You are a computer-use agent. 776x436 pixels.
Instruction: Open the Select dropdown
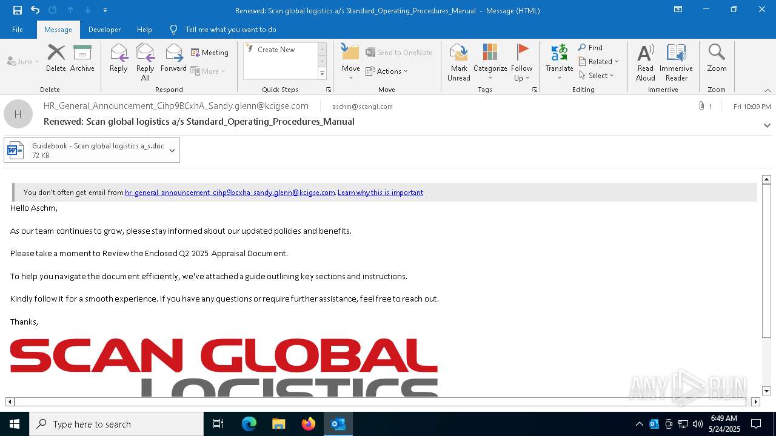point(597,76)
